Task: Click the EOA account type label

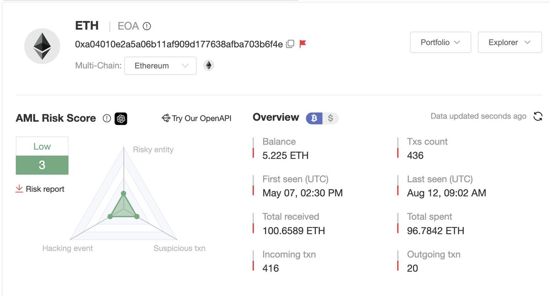Action: (128, 26)
